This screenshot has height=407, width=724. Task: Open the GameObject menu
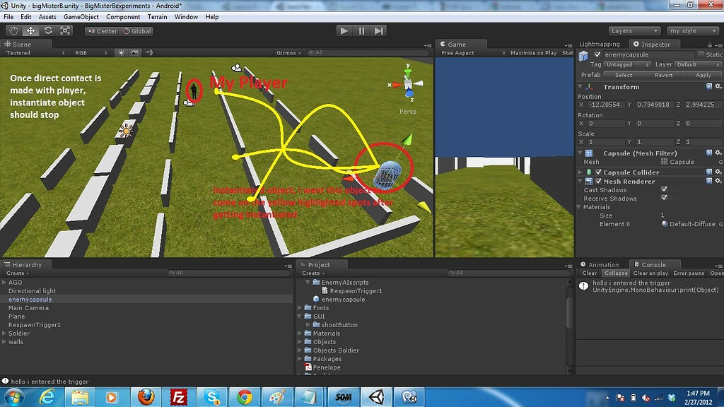pos(81,17)
